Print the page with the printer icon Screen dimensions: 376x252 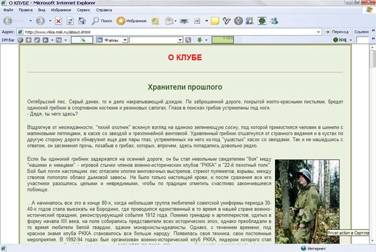[184, 22]
